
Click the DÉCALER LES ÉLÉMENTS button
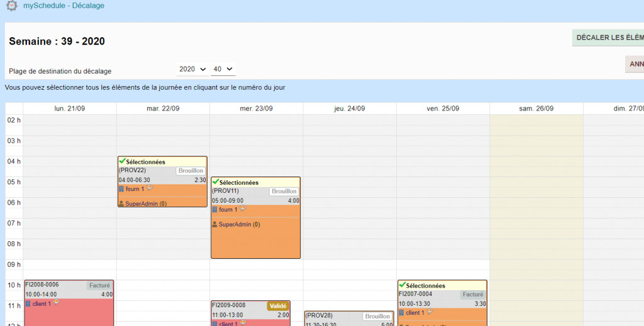coord(609,37)
